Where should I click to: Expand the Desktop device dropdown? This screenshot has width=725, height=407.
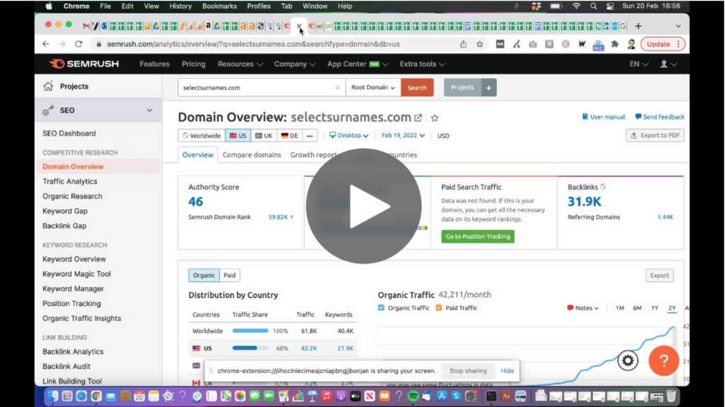pyautogui.click(x=349, y=136)
